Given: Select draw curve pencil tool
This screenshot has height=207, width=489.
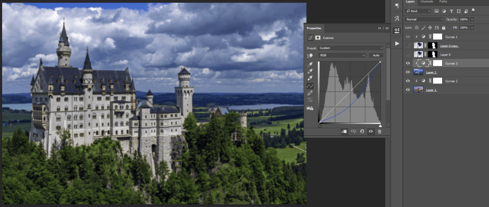Looking at the screenshot, I should pos(310,93).
